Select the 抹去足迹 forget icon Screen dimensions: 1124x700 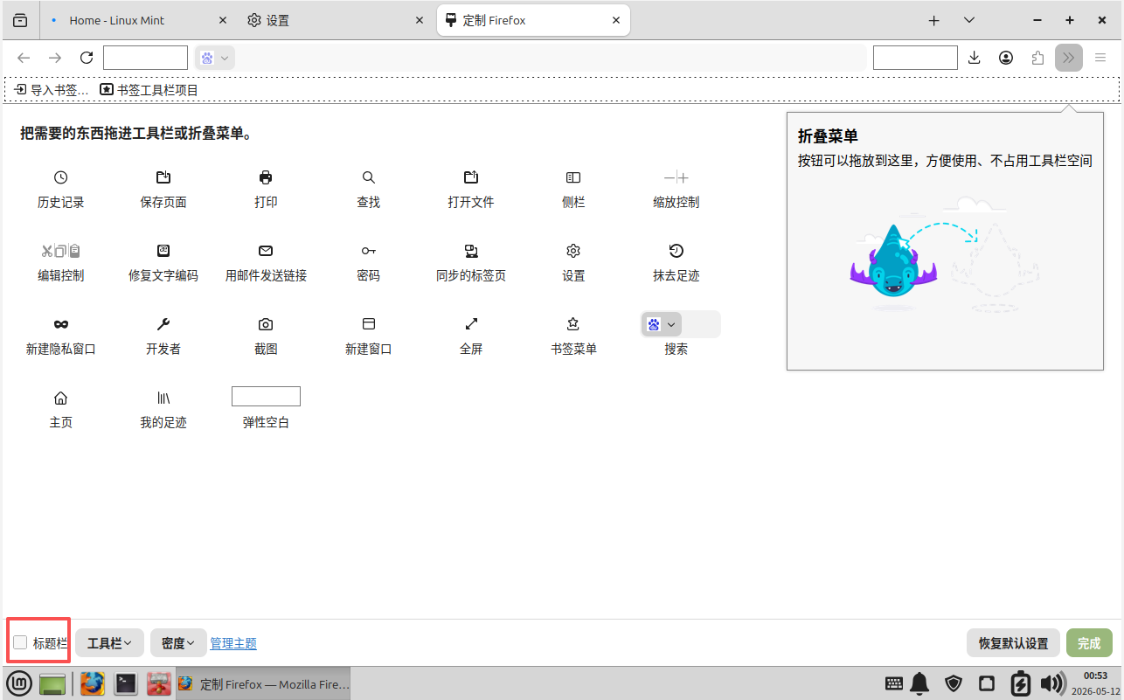pyautogui.click(x=676, y=251)
